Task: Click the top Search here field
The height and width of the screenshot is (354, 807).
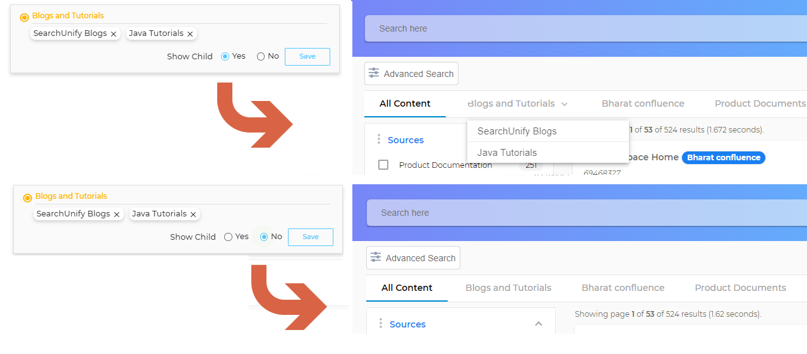Action: coord(586,28)
